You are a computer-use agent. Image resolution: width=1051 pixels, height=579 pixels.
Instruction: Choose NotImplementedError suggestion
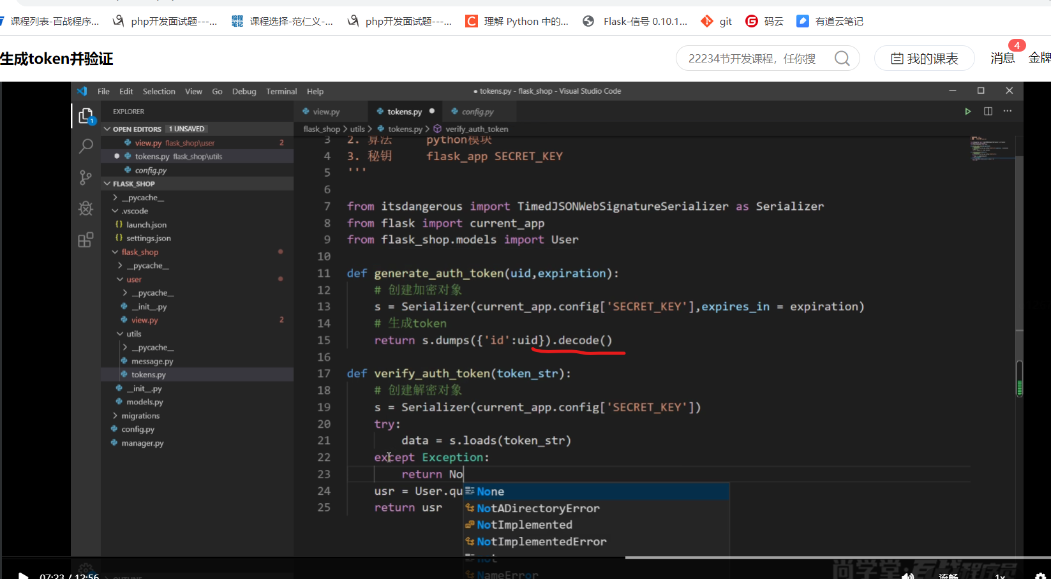tap(596, 541)
